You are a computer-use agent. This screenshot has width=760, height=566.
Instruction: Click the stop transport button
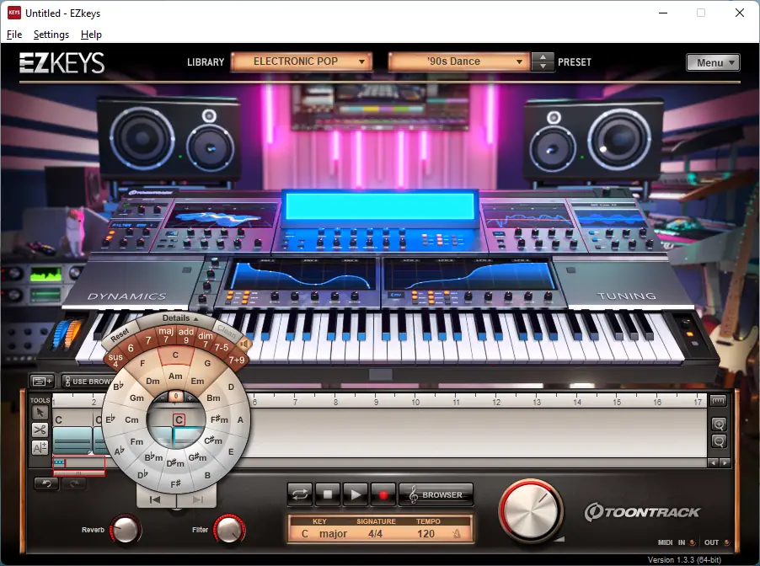(328, 494)
